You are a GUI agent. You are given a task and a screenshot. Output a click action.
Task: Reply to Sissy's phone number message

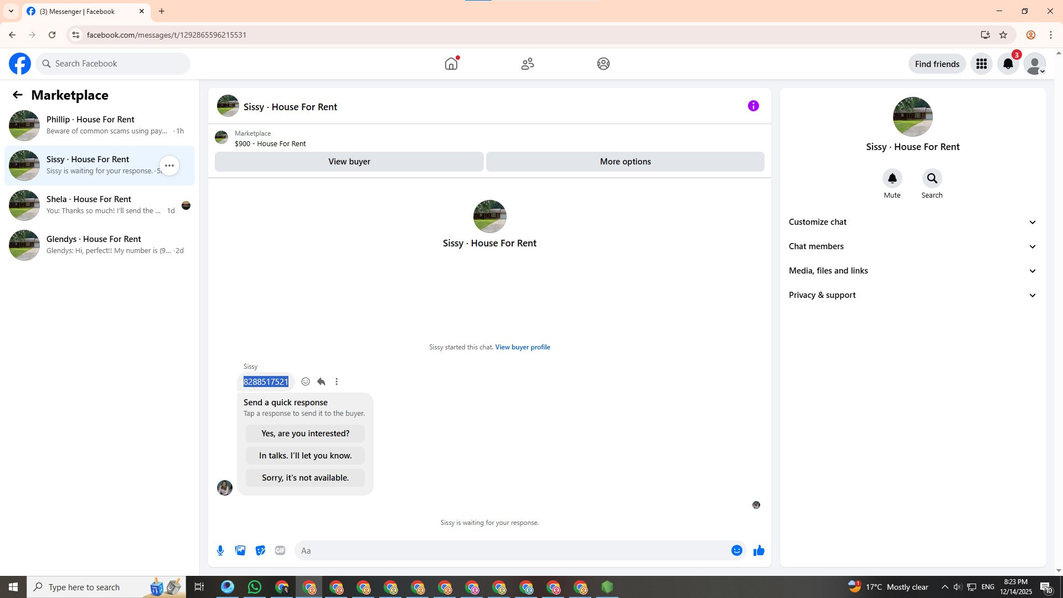click(x=321, y=382)
